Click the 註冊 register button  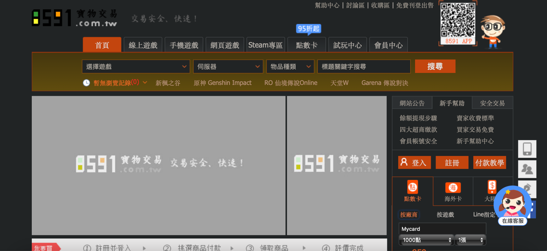pos(452,162)
